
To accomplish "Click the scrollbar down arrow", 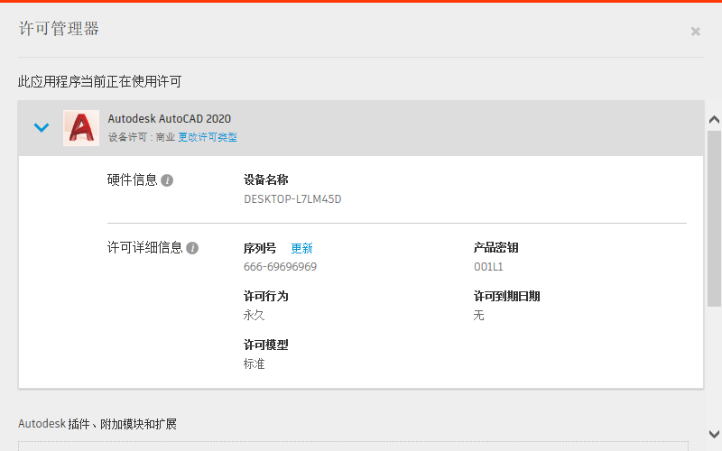I will pyautogui.click(x=713, y=434).
